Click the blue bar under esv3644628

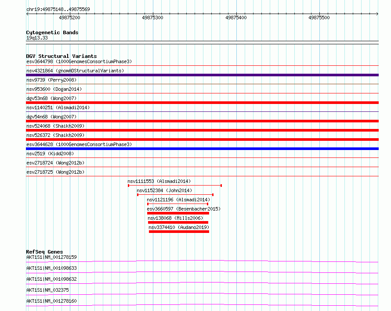coord(202,149)
